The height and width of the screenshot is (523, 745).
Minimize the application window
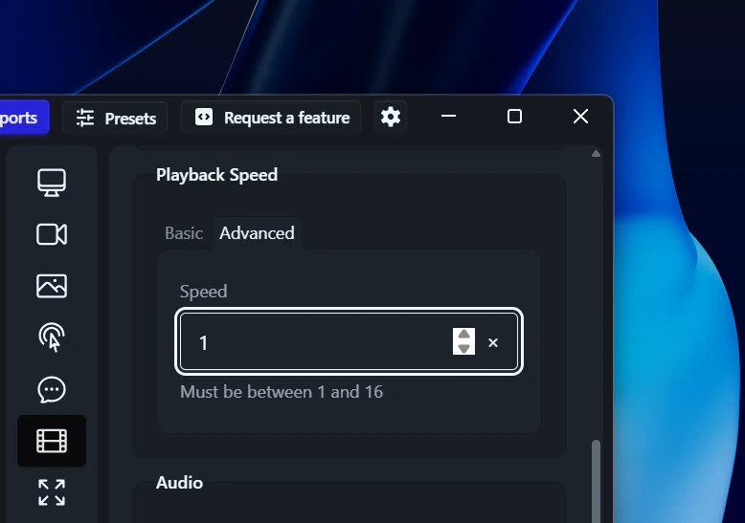[x=448, y=117]
